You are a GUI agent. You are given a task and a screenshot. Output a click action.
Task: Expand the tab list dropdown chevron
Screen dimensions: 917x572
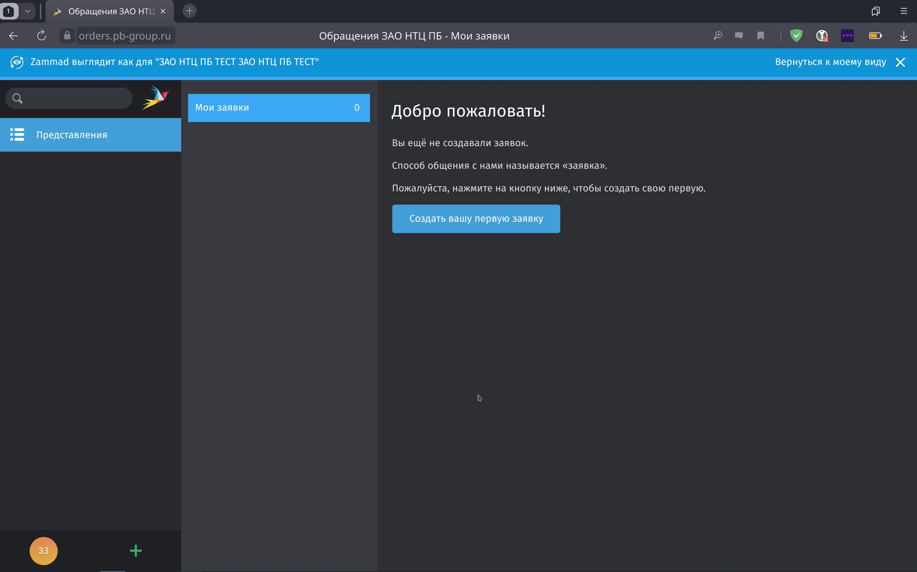click(x=27, y=11)
